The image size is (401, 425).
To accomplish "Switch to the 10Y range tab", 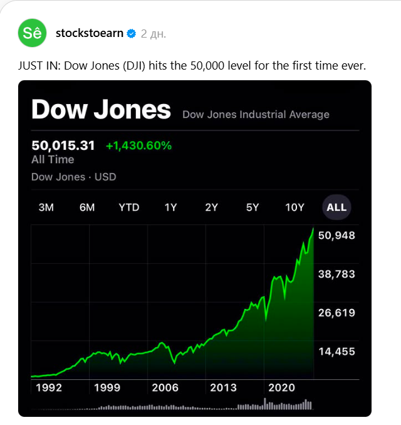I will pos(294,207).
